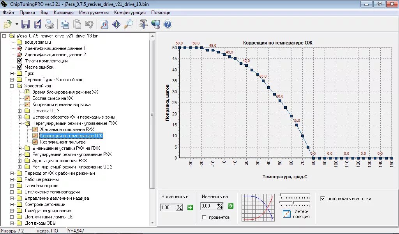This screenshot has height=234, width=399.
Task: Toggle the 'процентов' checkbox
Action: click(204, 217)
